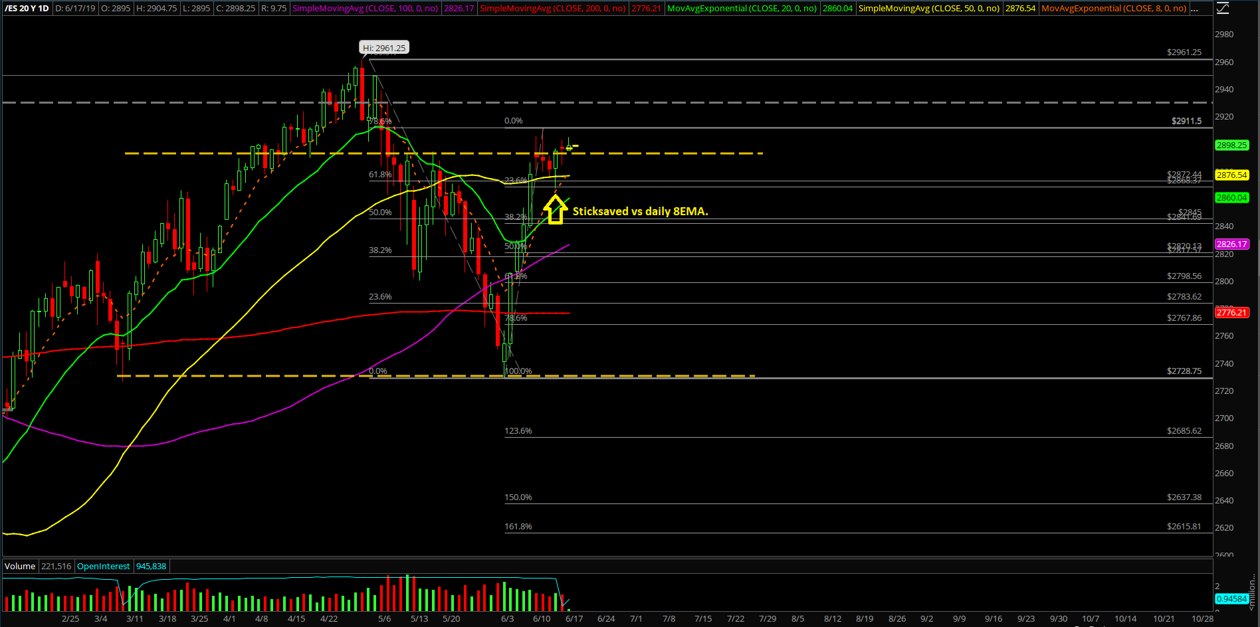Select the red 2776.21 axis bubble
This screenshot has width=1260, height=627.
coord(1231,312)
